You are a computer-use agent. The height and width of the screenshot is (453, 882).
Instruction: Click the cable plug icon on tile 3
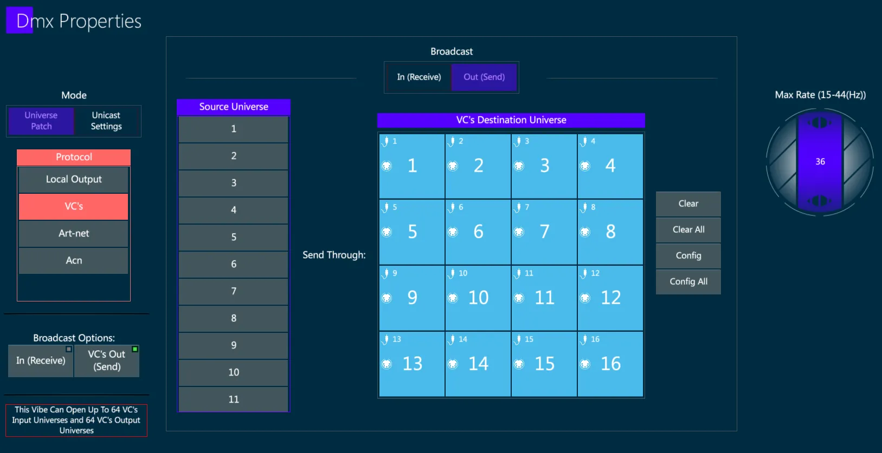(518, 142)
